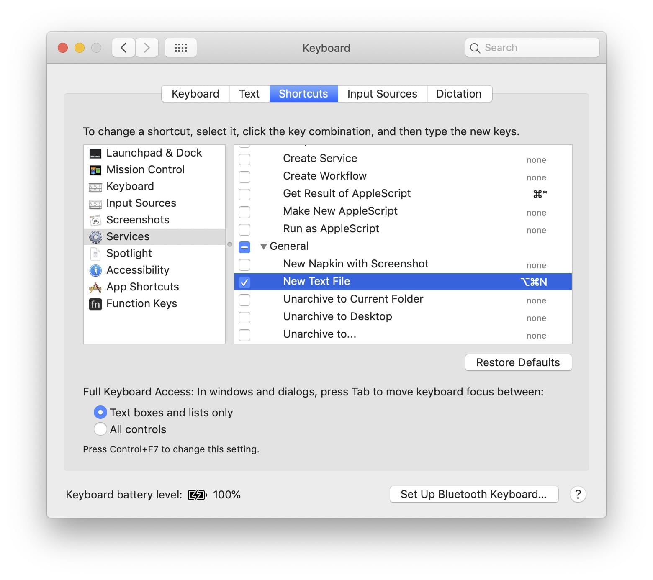Select the All controls radio button
This screenshot has width=653, height=580.
point(100,429)
